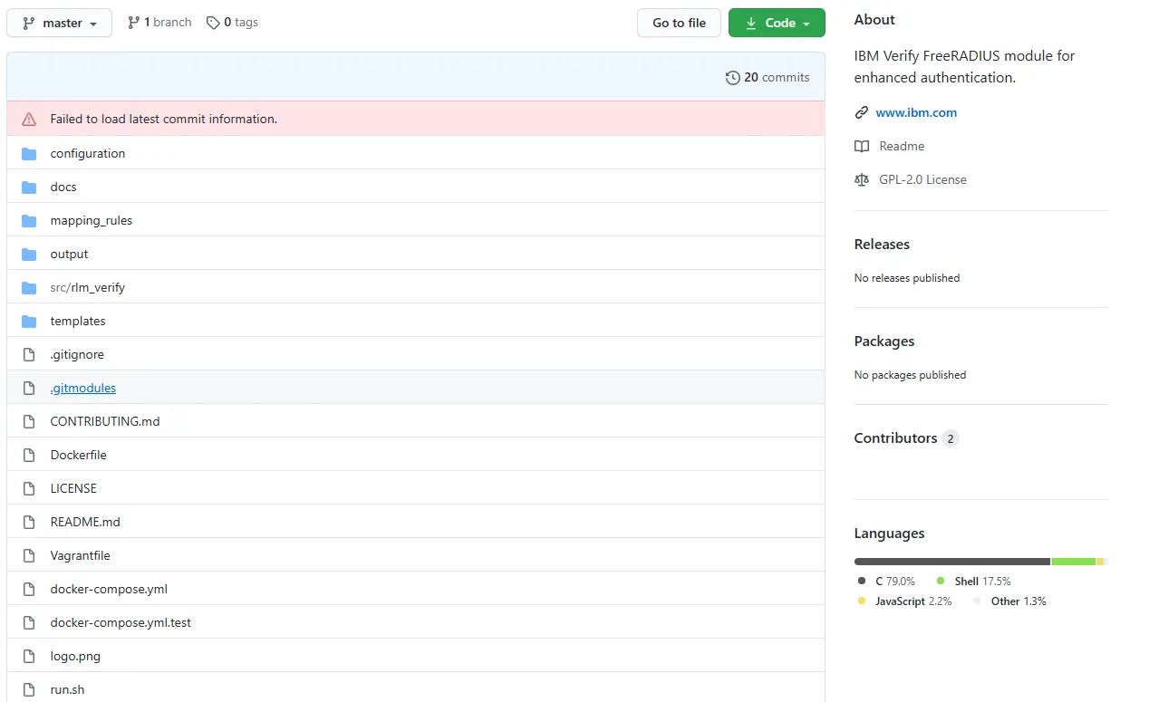Open the run.sh file
Viewport: 1149px width, 702px height.
pos(67,689)
